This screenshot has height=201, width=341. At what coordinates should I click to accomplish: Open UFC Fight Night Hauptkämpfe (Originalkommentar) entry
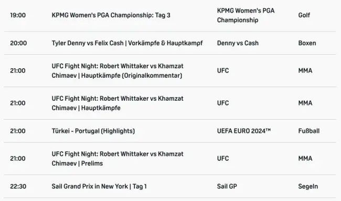point(118,71)
